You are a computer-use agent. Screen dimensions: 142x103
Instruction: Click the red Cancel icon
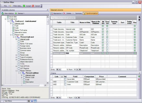point(33,6)
